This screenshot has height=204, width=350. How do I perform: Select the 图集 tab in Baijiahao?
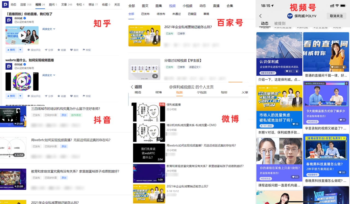click(x=159, y=6)
